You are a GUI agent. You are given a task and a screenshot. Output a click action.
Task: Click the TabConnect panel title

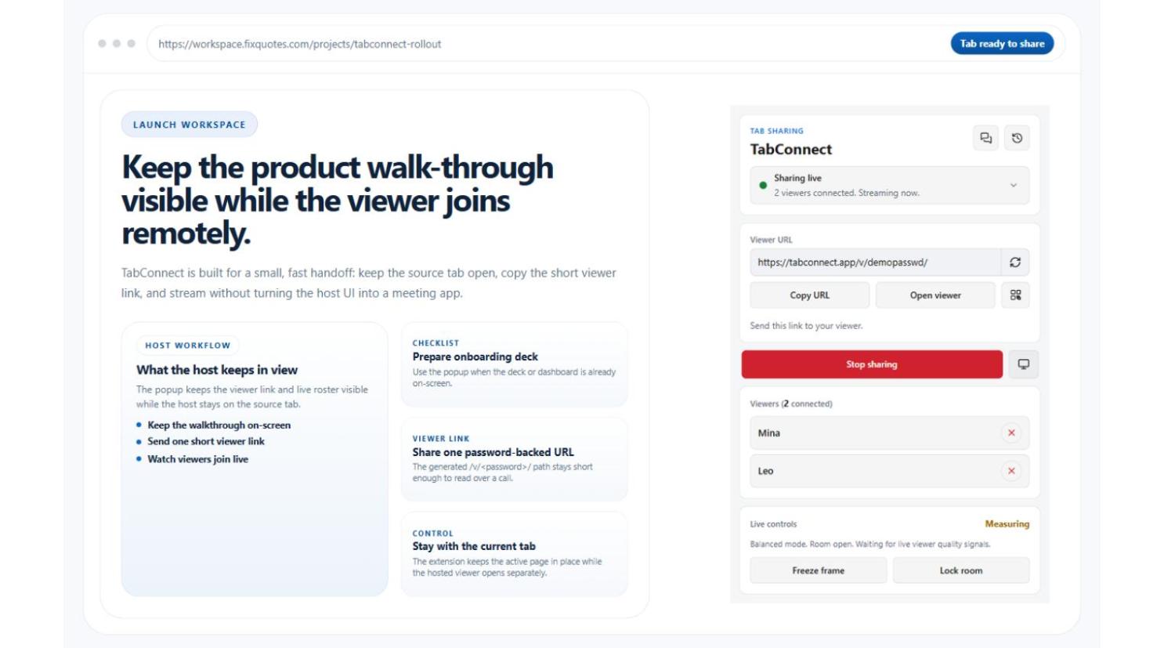[x=791, y=149]
